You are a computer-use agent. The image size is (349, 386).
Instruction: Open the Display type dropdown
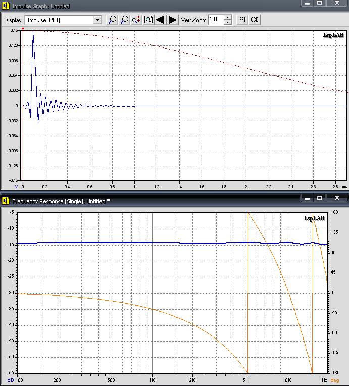[x=97, y=20]
